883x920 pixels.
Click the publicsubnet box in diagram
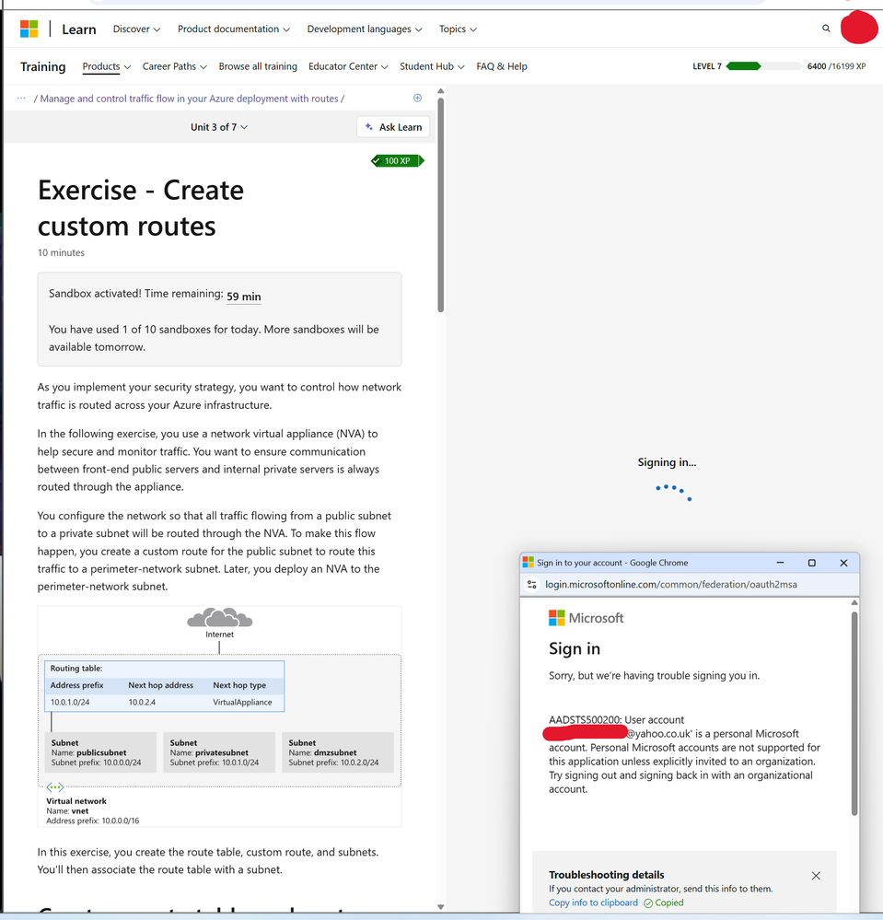tap(101, 752)
